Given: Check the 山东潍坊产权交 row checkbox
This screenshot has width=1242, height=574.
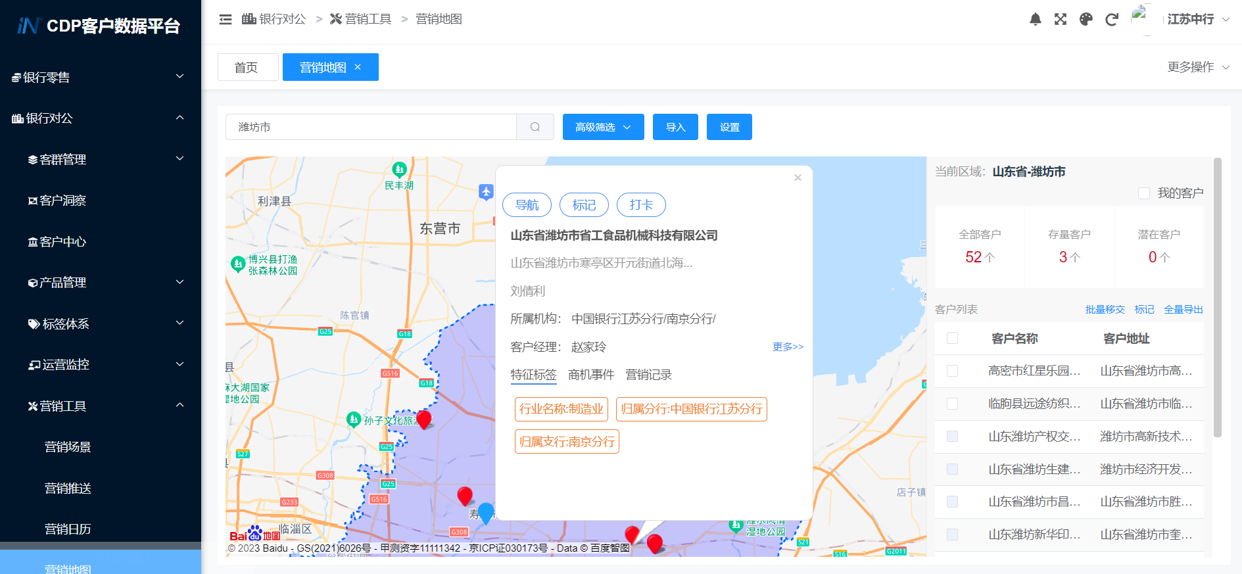Looking at the screenshot, I should click(x=952, y=437).
